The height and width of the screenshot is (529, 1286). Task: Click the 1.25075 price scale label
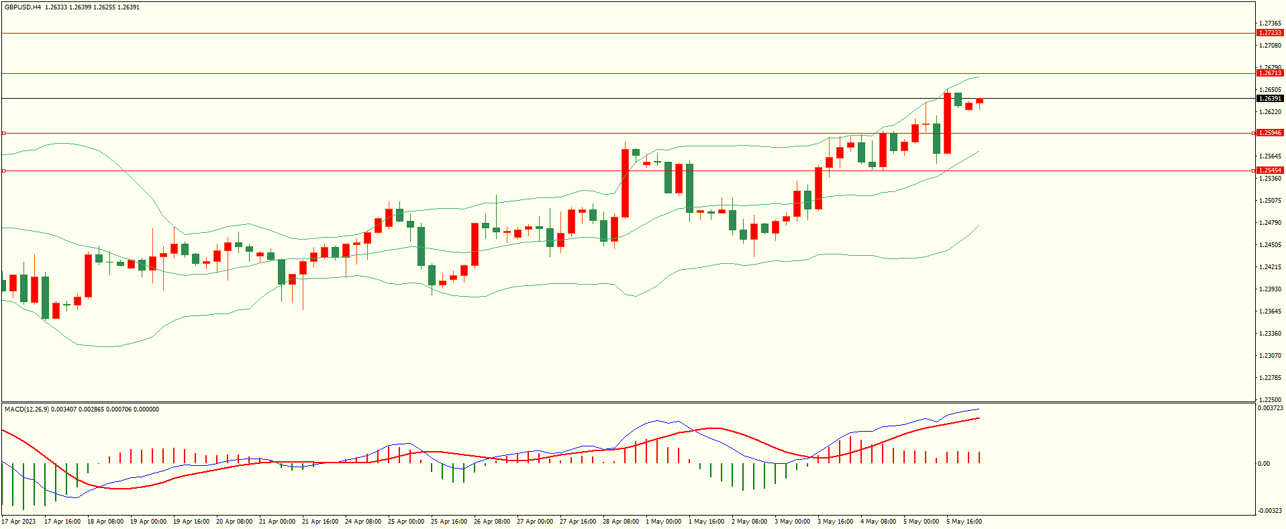[1270, 201]
